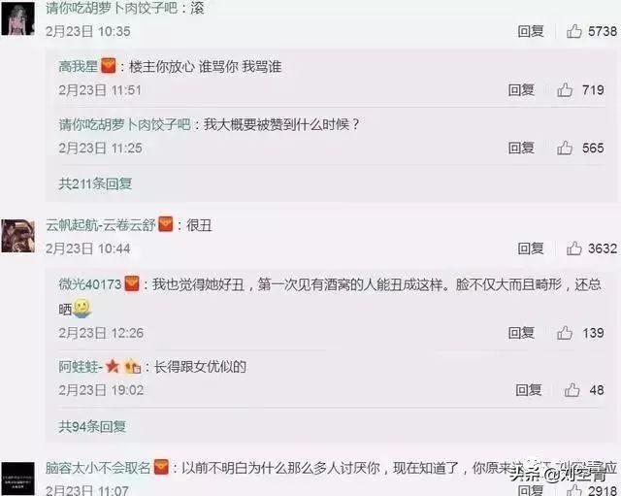This screenshot has height=496, width=621.
Task: Click the star badge beside 阿蛙蛙-
Action: click(x=113, y=367)
